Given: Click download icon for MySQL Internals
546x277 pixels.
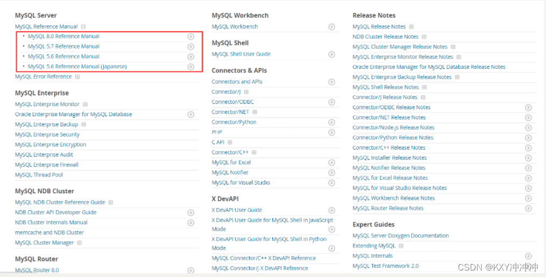Looking at the screenshot, I should click(x=528, y=256).
